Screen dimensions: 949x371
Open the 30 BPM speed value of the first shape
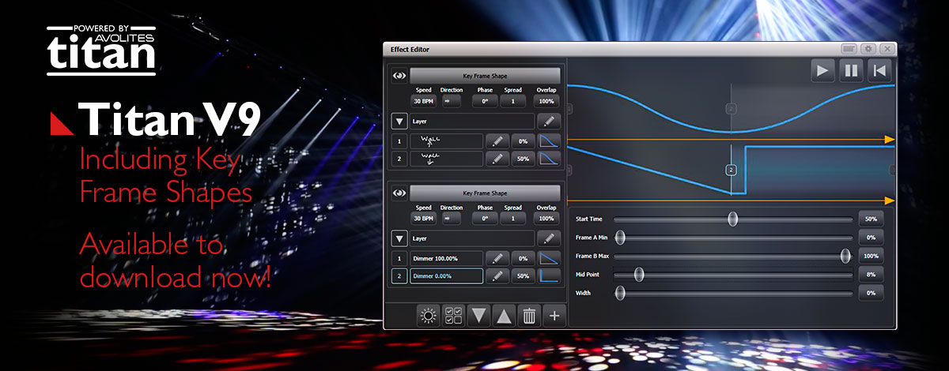pyautogui.click(x=423, y=101)
